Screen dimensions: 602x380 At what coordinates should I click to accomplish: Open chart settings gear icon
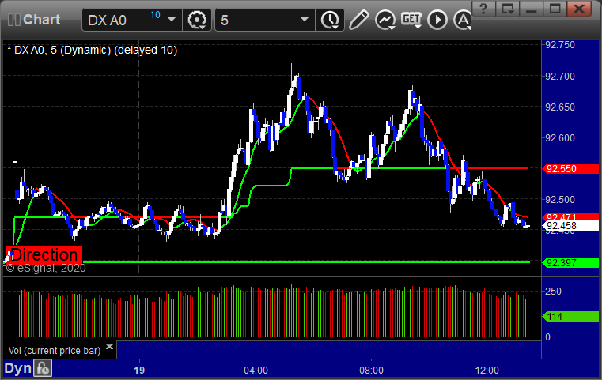pyautogui.click(x=197, y=20)
